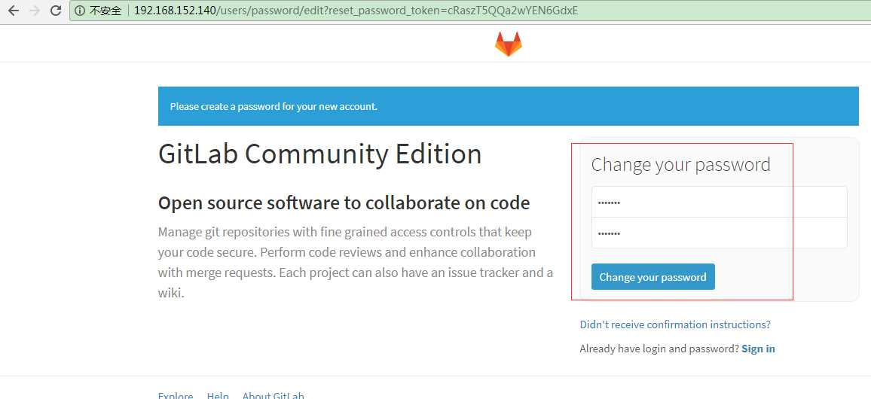Click the GitLab Community Edition heading
Image resolution: width=871 pixels, height=399 pixels.
tap(320, 154)
